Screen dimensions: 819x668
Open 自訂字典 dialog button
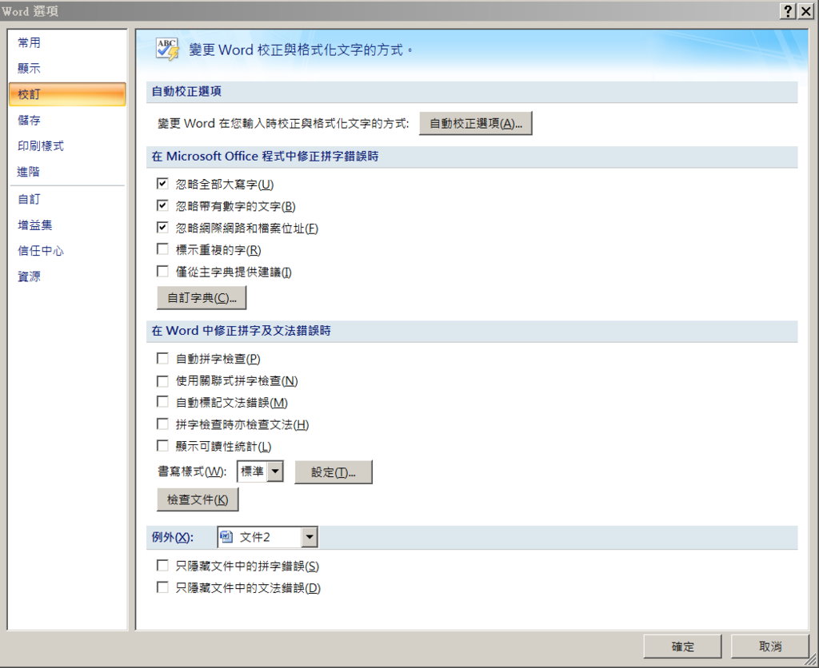click(202, 298)
